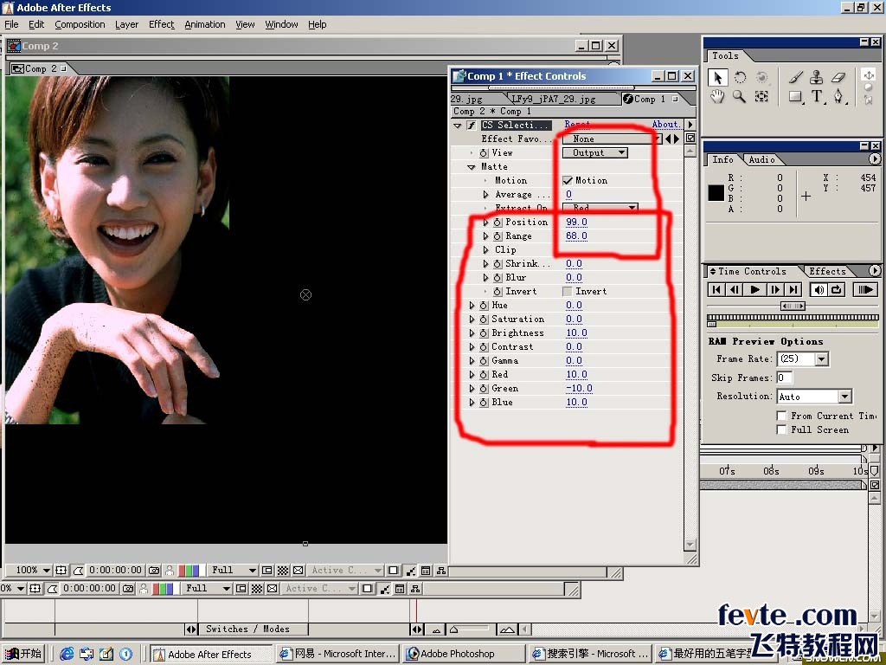Expand the Clip property triangle
Screen dimensions: 886x665
486,250
